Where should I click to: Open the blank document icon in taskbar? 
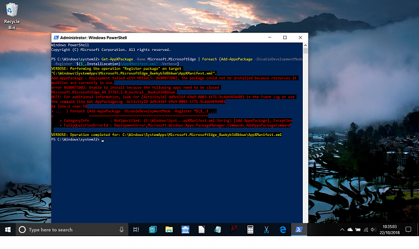click(x=202, y=230)
